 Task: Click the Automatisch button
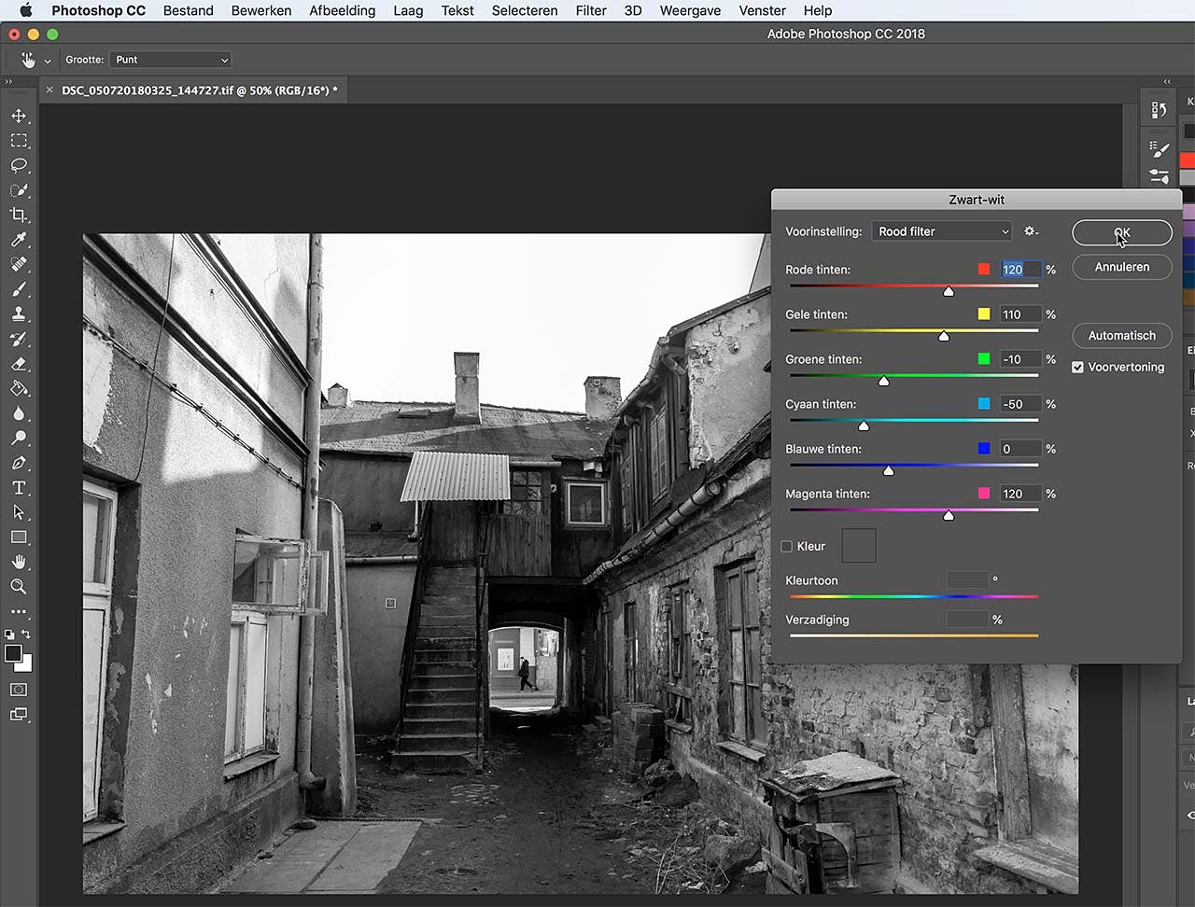click(1121, 335)
